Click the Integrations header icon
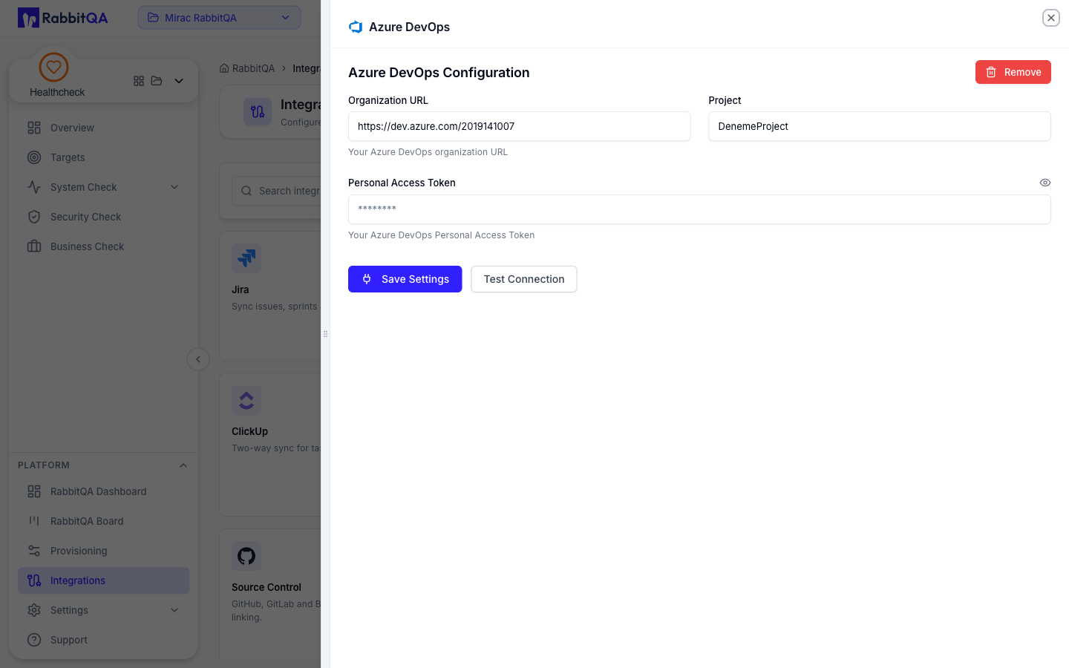1069x668 pixels. pos(258,112)
